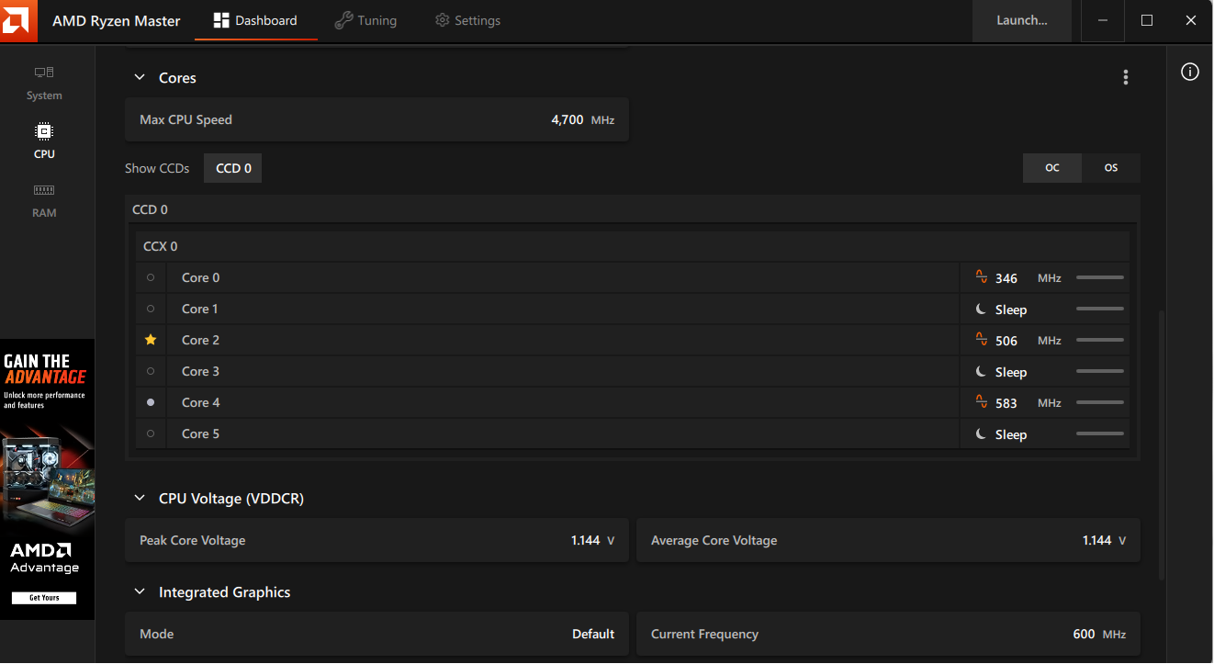Click the gold star on Core 2
Image resolution: width=1214 pixels, height=664 pixels.
151,340
